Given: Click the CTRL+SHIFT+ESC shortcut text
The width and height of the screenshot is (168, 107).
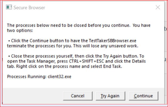Looking at the screenshot, I should click(x=87, y=61).
